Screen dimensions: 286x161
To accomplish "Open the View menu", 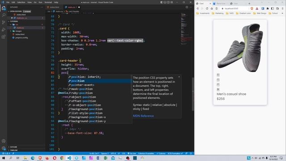I will tap(29, 2).
